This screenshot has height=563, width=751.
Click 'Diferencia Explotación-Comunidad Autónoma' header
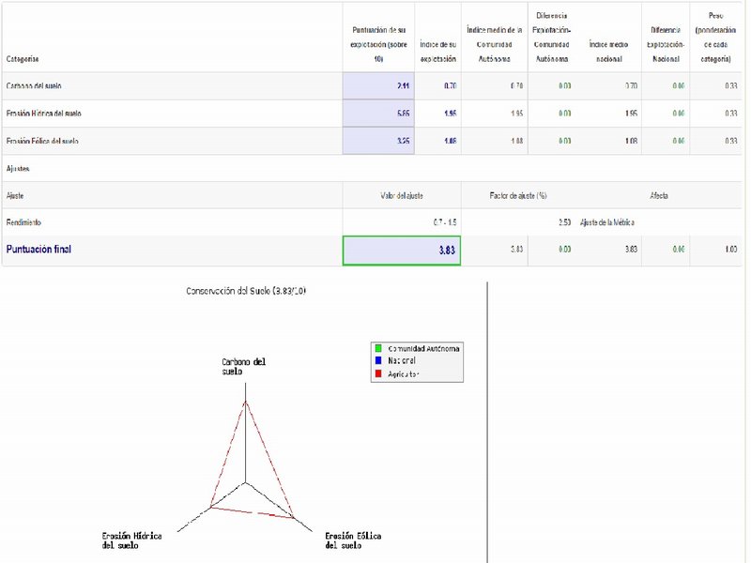[x=551, y=38]
